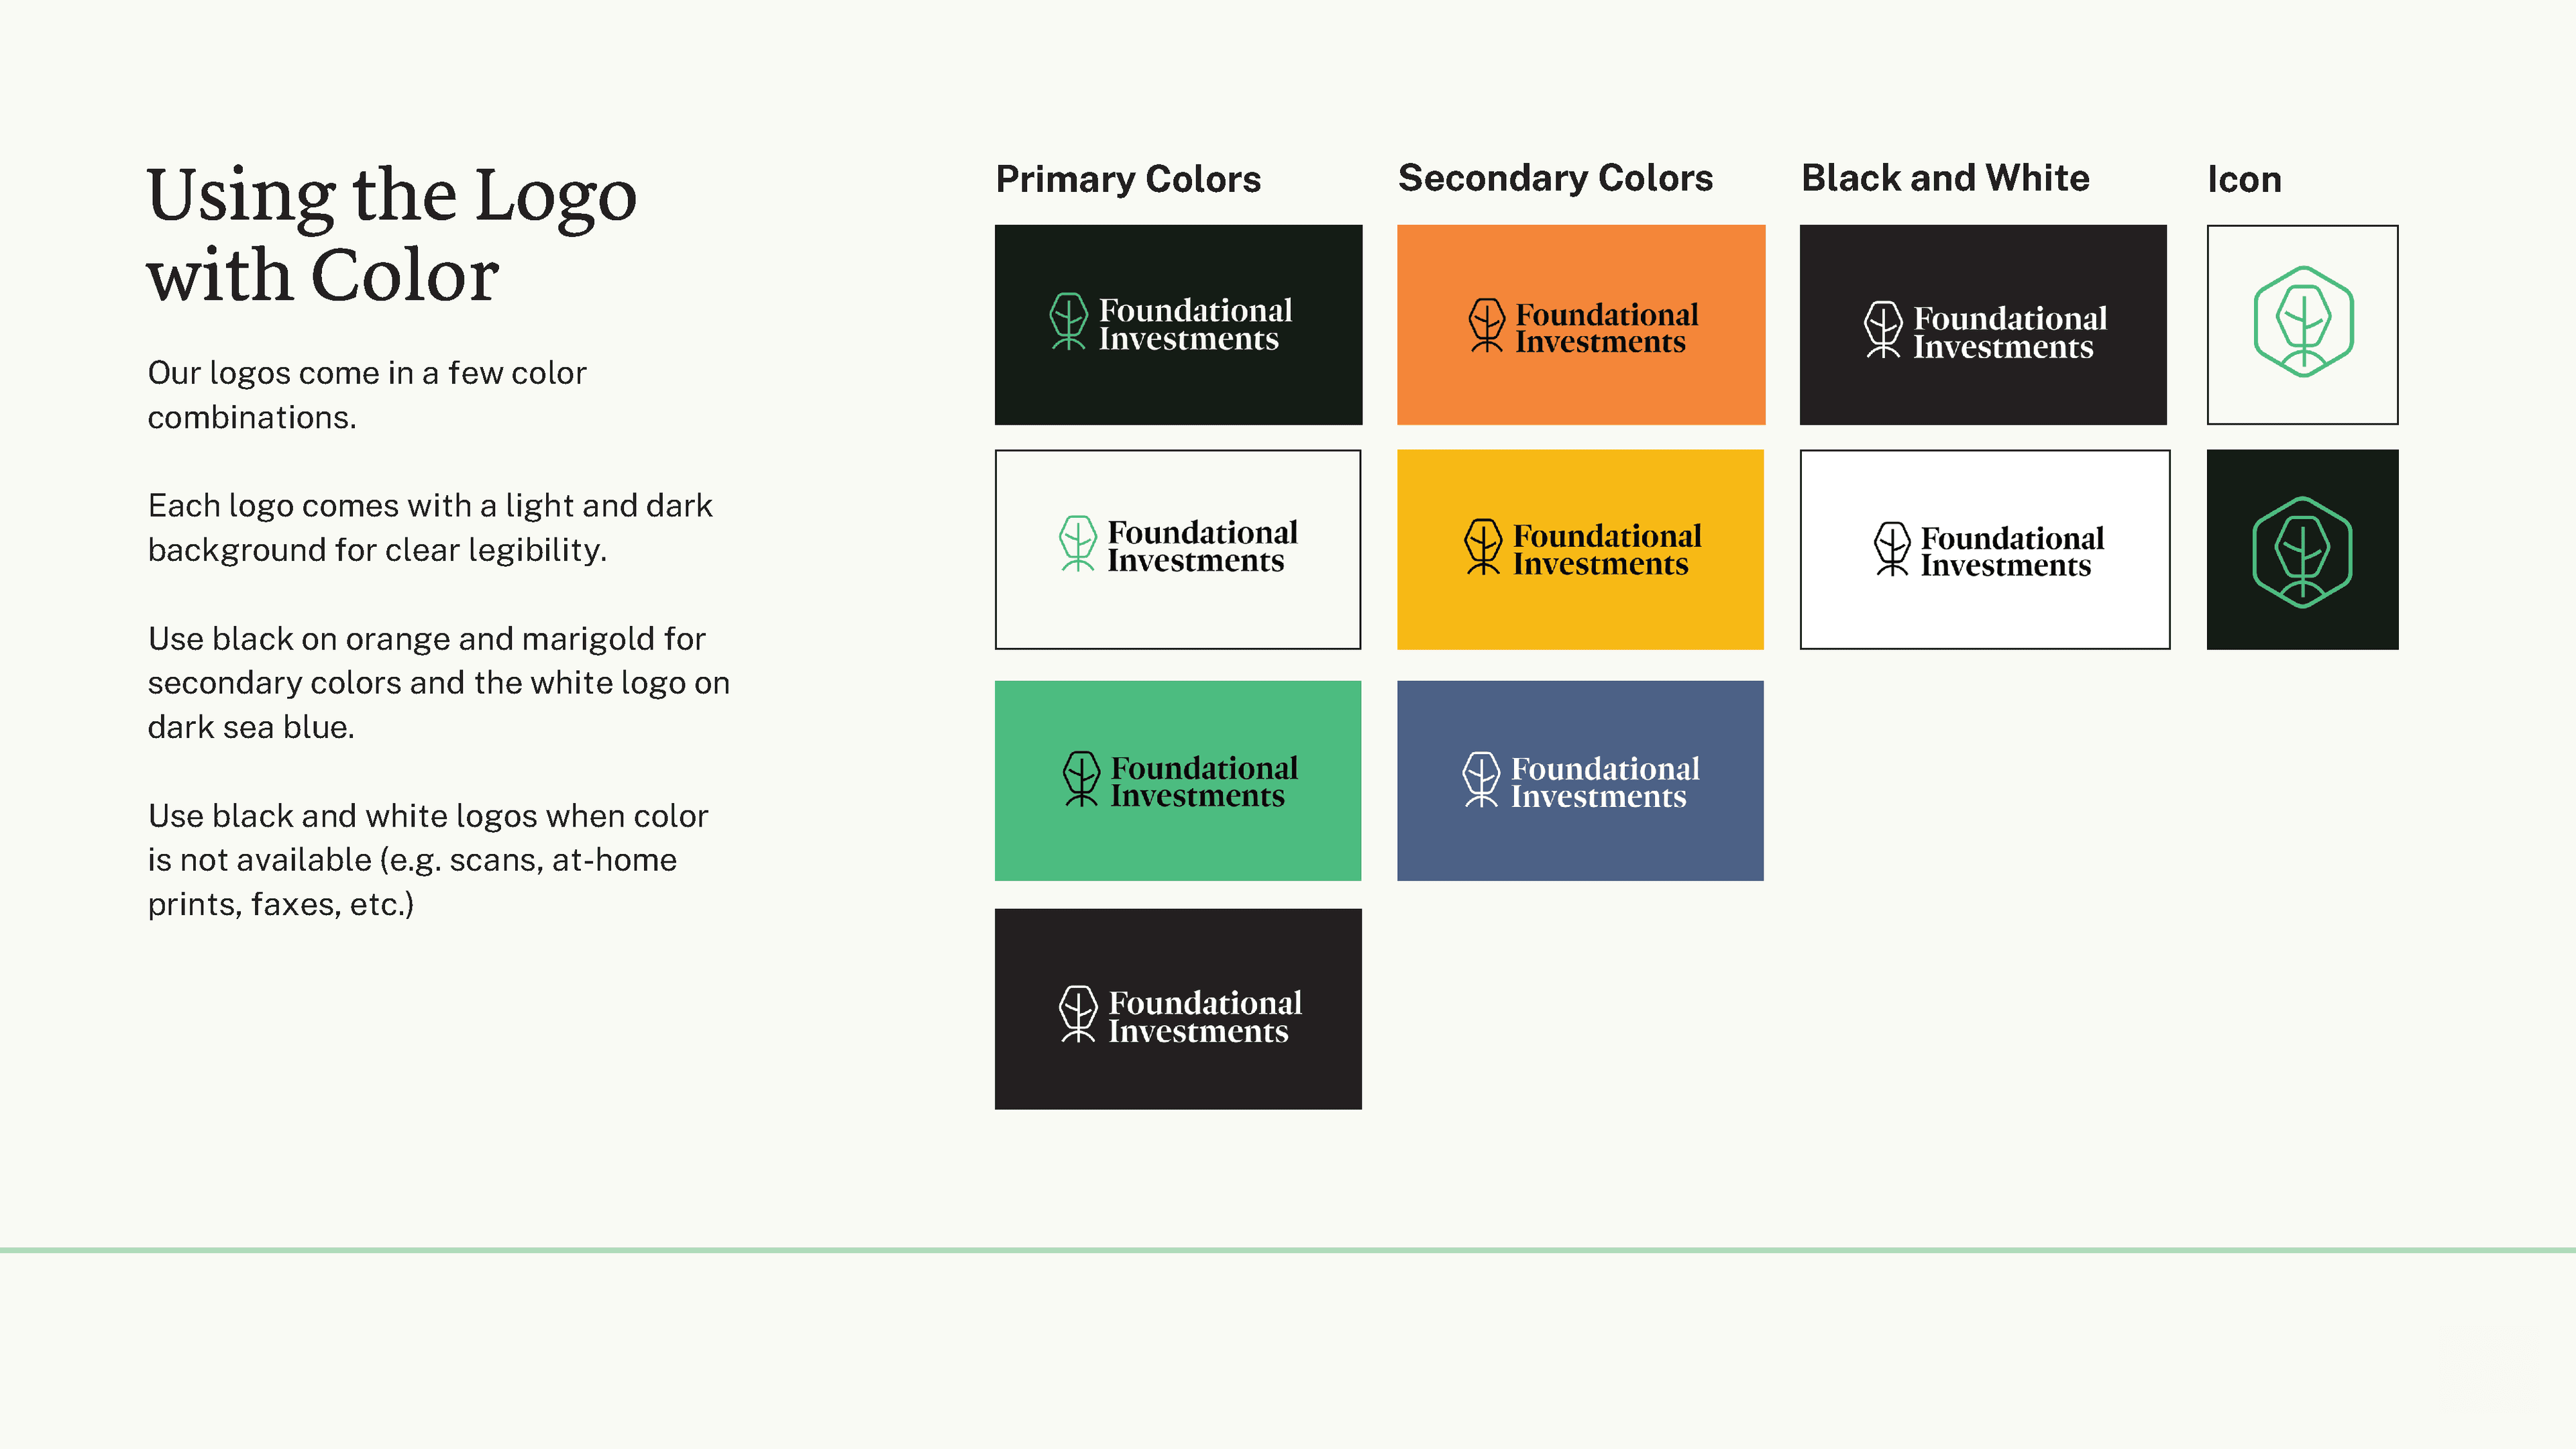Select the black tile under Black and White
Image resolution: width=2576 pixels, height=1449 pixels.
point(1983,325)
